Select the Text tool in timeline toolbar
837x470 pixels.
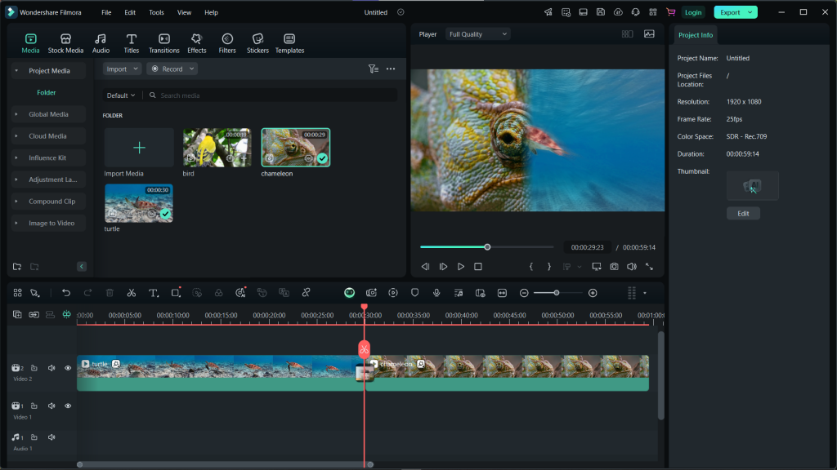click(x=153, y=293)
